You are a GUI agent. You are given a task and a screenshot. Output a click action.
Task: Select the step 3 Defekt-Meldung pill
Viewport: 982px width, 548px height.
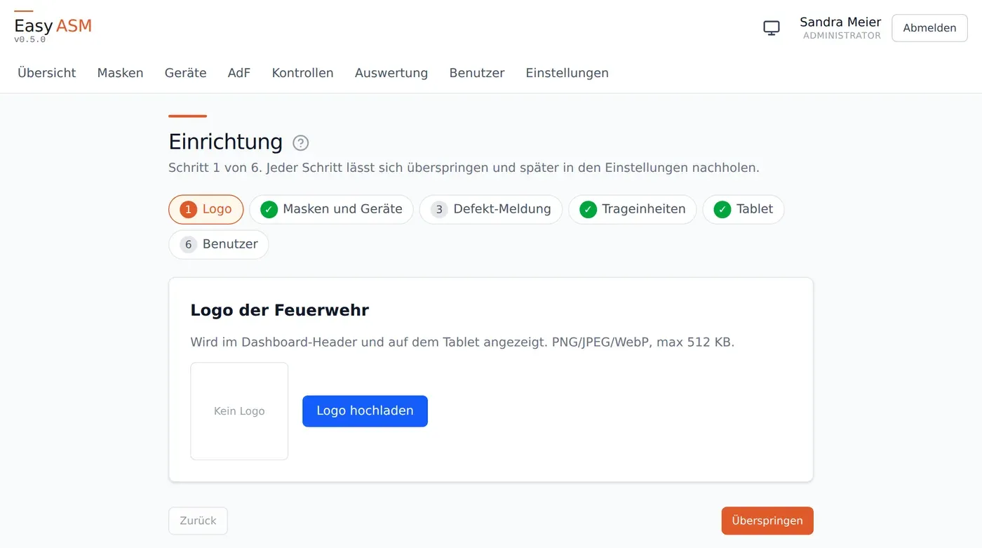point(491,209)
